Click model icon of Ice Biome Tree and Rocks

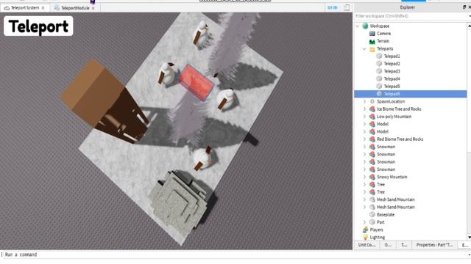pos(372,109)
